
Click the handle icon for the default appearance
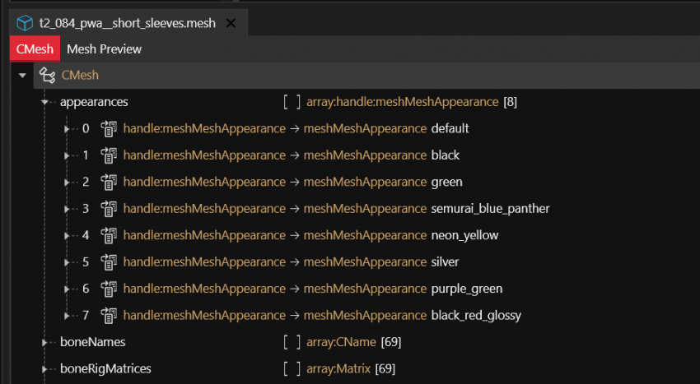pos(109,128)
